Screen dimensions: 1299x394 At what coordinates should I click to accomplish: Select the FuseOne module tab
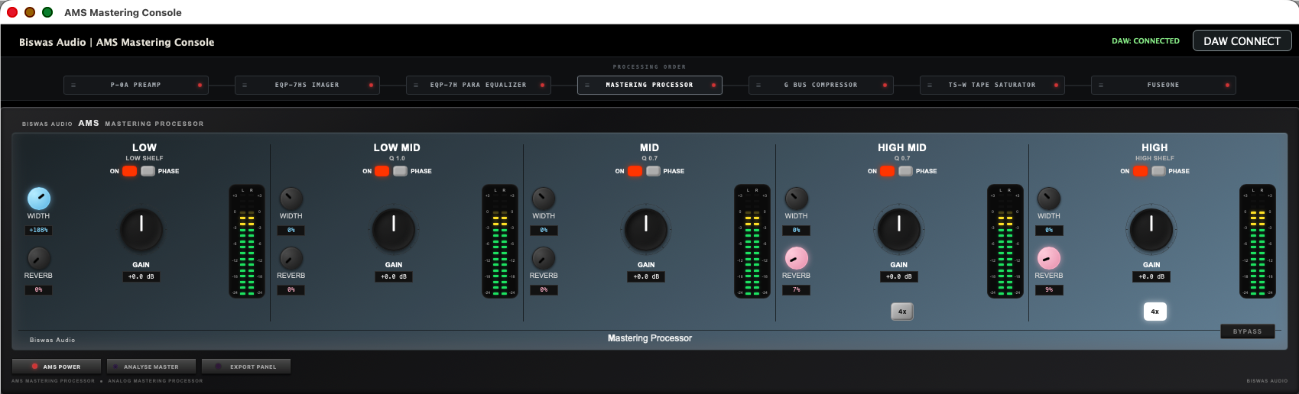[1164, 85]
